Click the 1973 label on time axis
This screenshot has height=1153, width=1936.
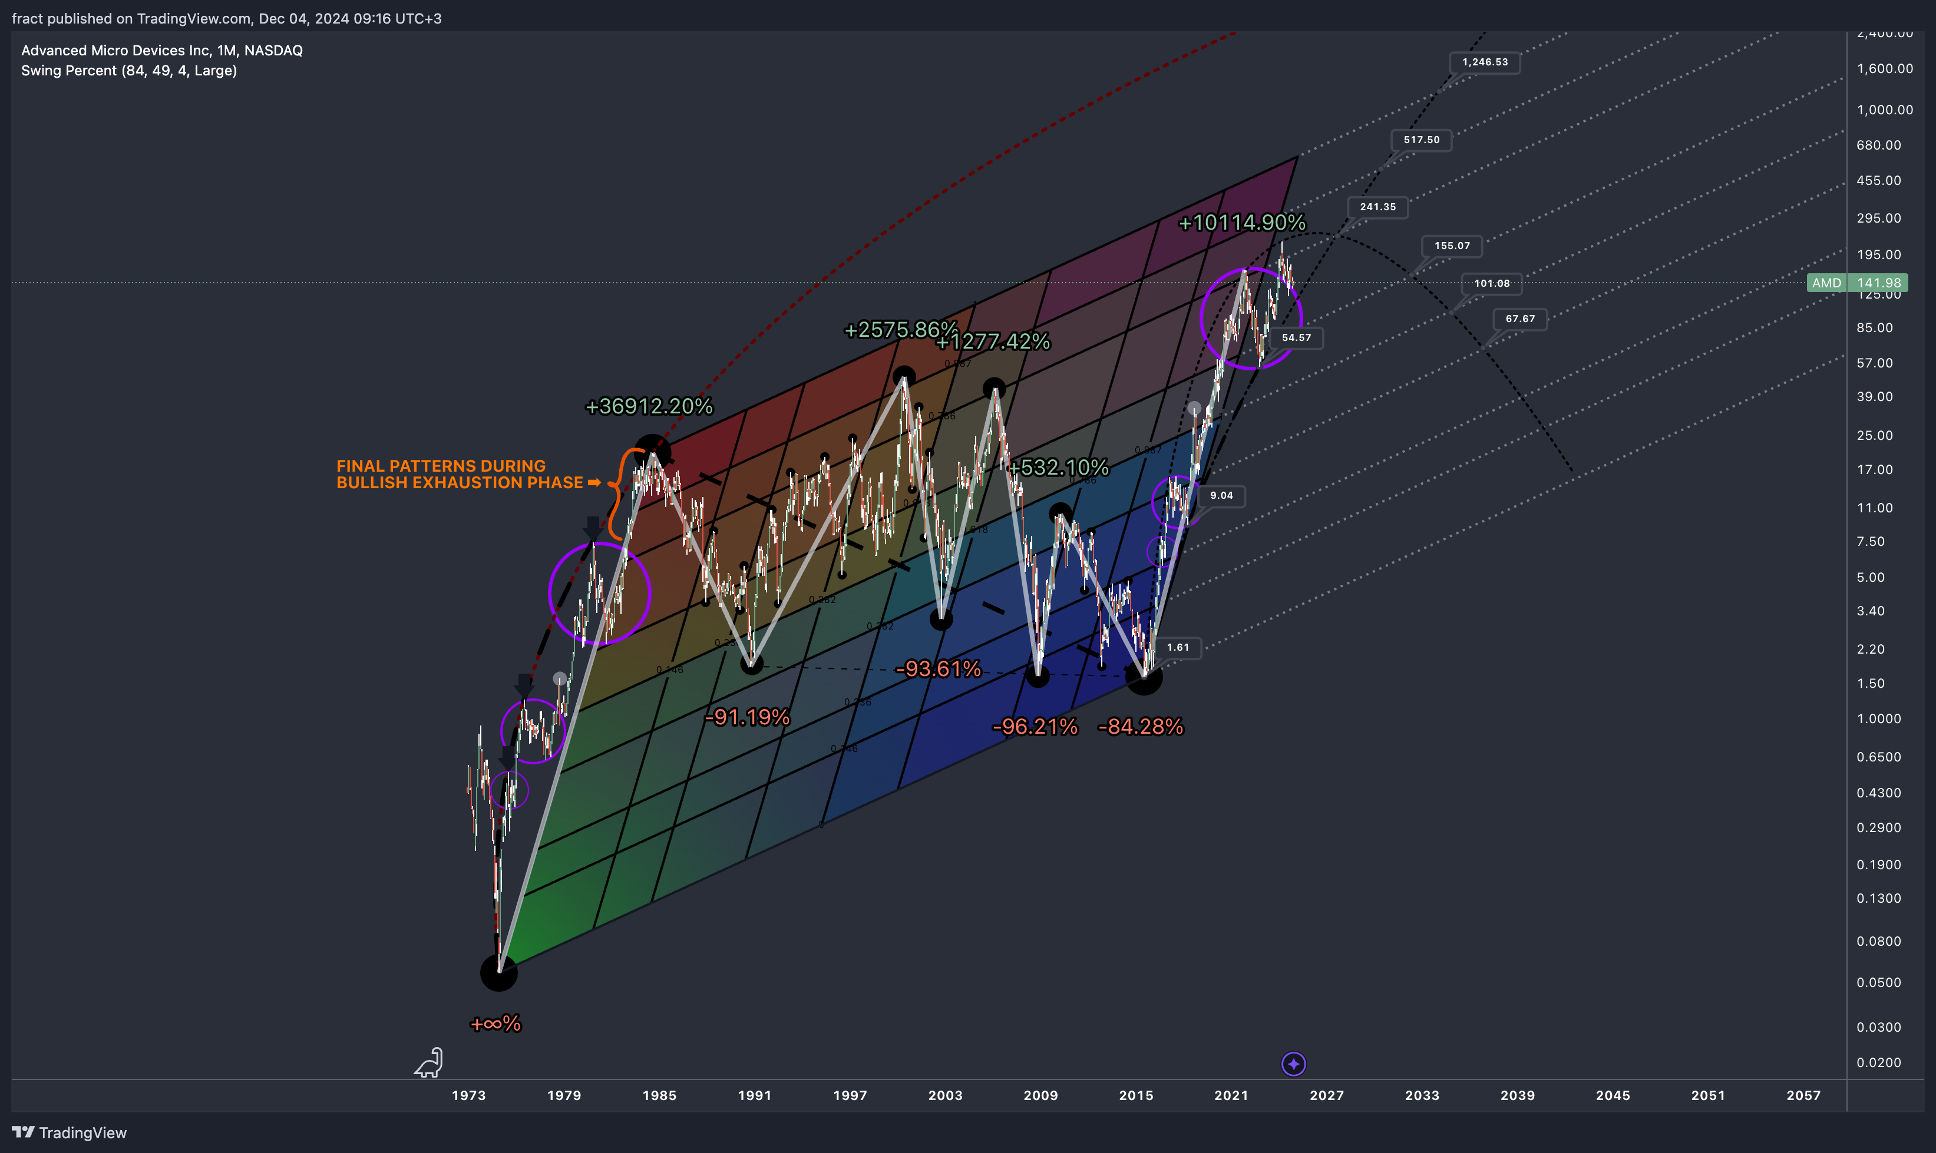468,1095
